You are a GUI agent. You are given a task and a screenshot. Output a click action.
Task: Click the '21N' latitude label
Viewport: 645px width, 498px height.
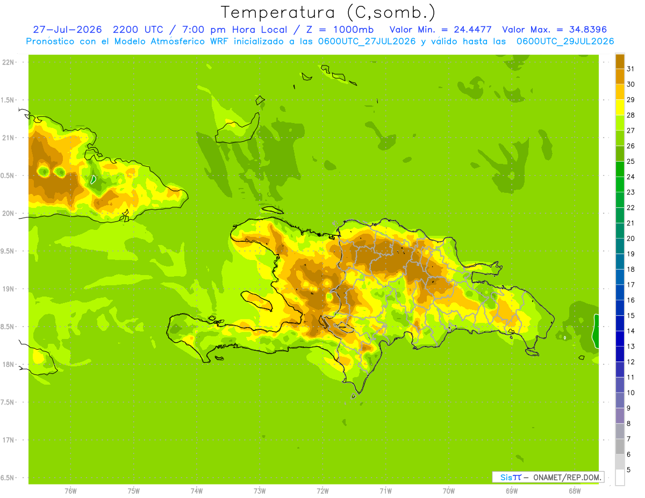tap(8, 138)
